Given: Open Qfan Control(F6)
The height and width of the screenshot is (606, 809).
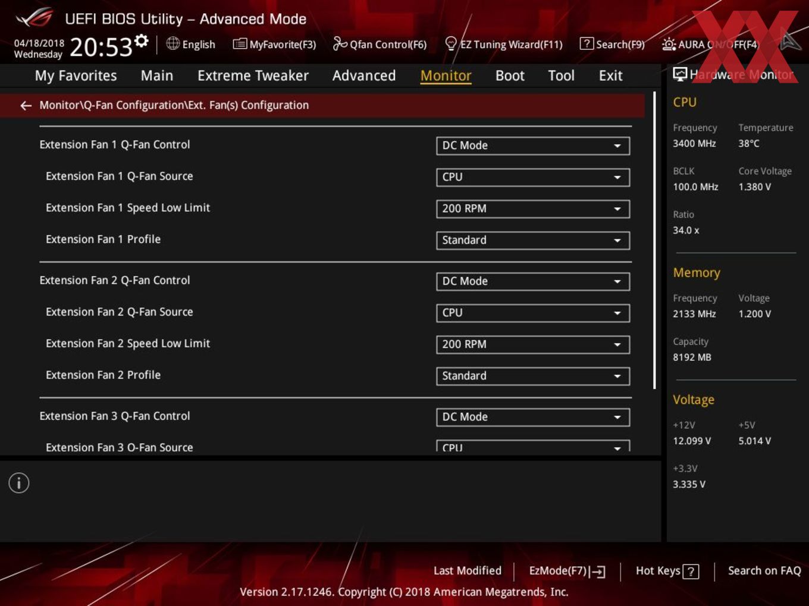Looking at the screenshot, I should (x=380, y=45).
